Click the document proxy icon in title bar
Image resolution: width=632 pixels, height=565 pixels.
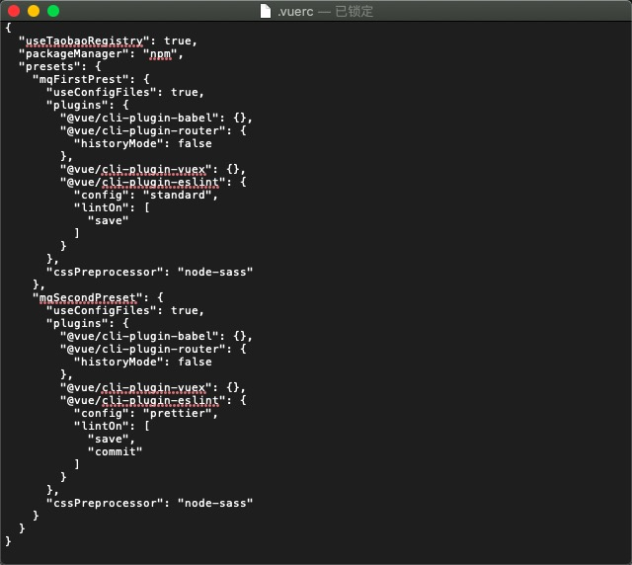tap(266, 11)
